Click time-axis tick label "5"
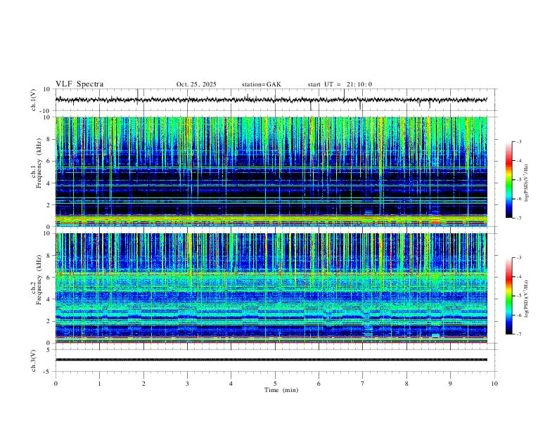This screenshot has width=557, height=430. [x=275, y=384]
